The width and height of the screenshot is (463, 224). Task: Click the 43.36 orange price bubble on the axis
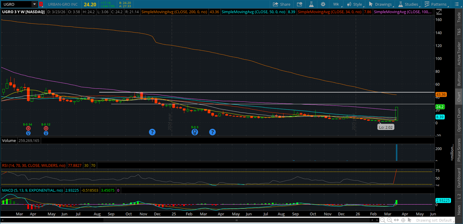click(x=441, y=94)
